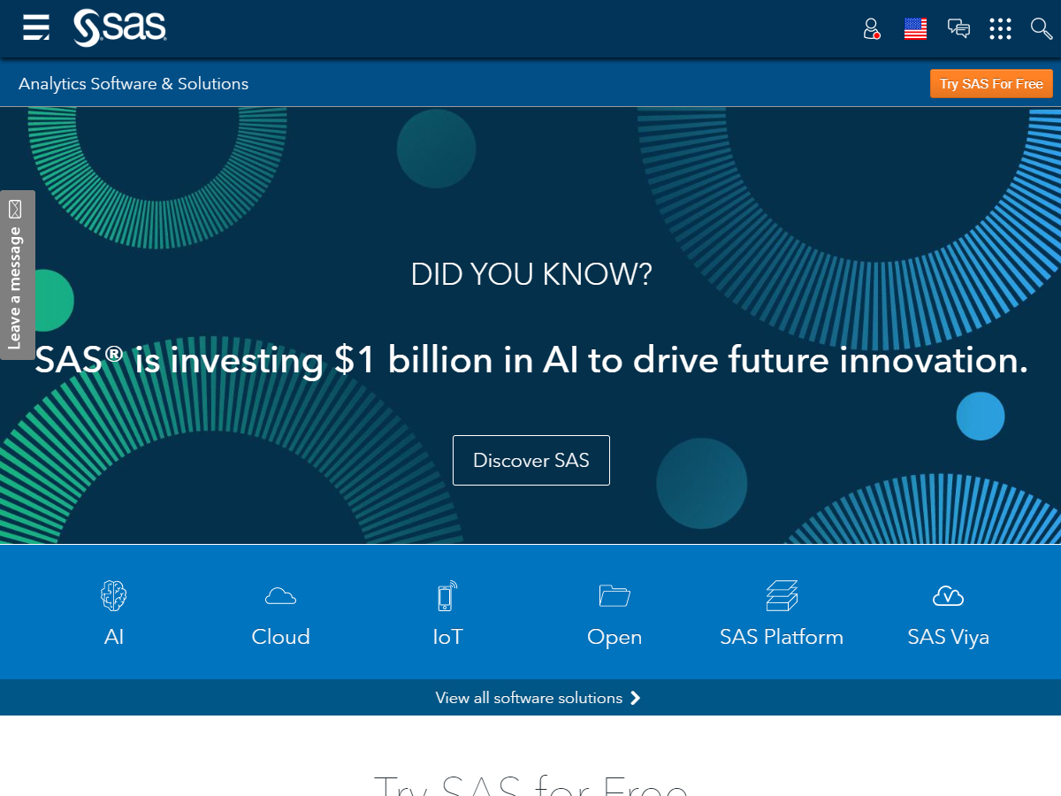This screenshot has width=1061, height=796.
Task: Open the hamburger navigation menu
Action: point(36,28)
